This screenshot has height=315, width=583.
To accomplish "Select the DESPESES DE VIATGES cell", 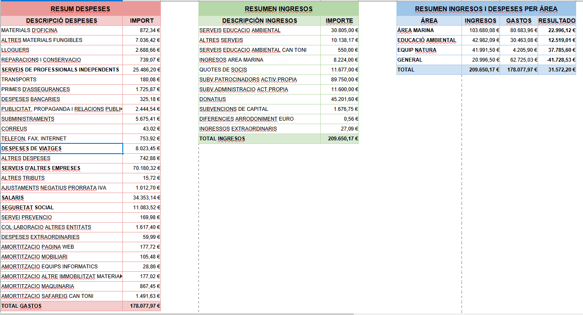I will 62,149.
